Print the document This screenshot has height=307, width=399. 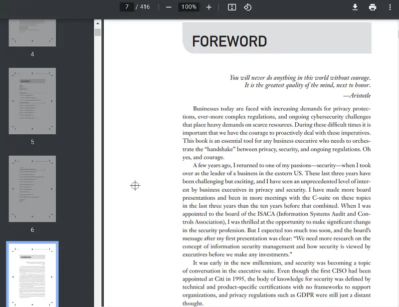tap(372, 7)
